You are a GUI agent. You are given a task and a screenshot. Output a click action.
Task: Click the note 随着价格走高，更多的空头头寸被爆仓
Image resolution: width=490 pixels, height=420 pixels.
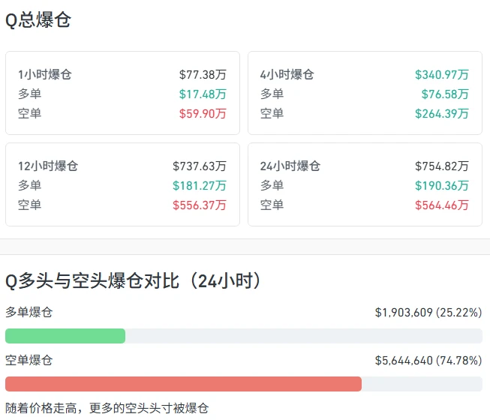pos(107,408)
